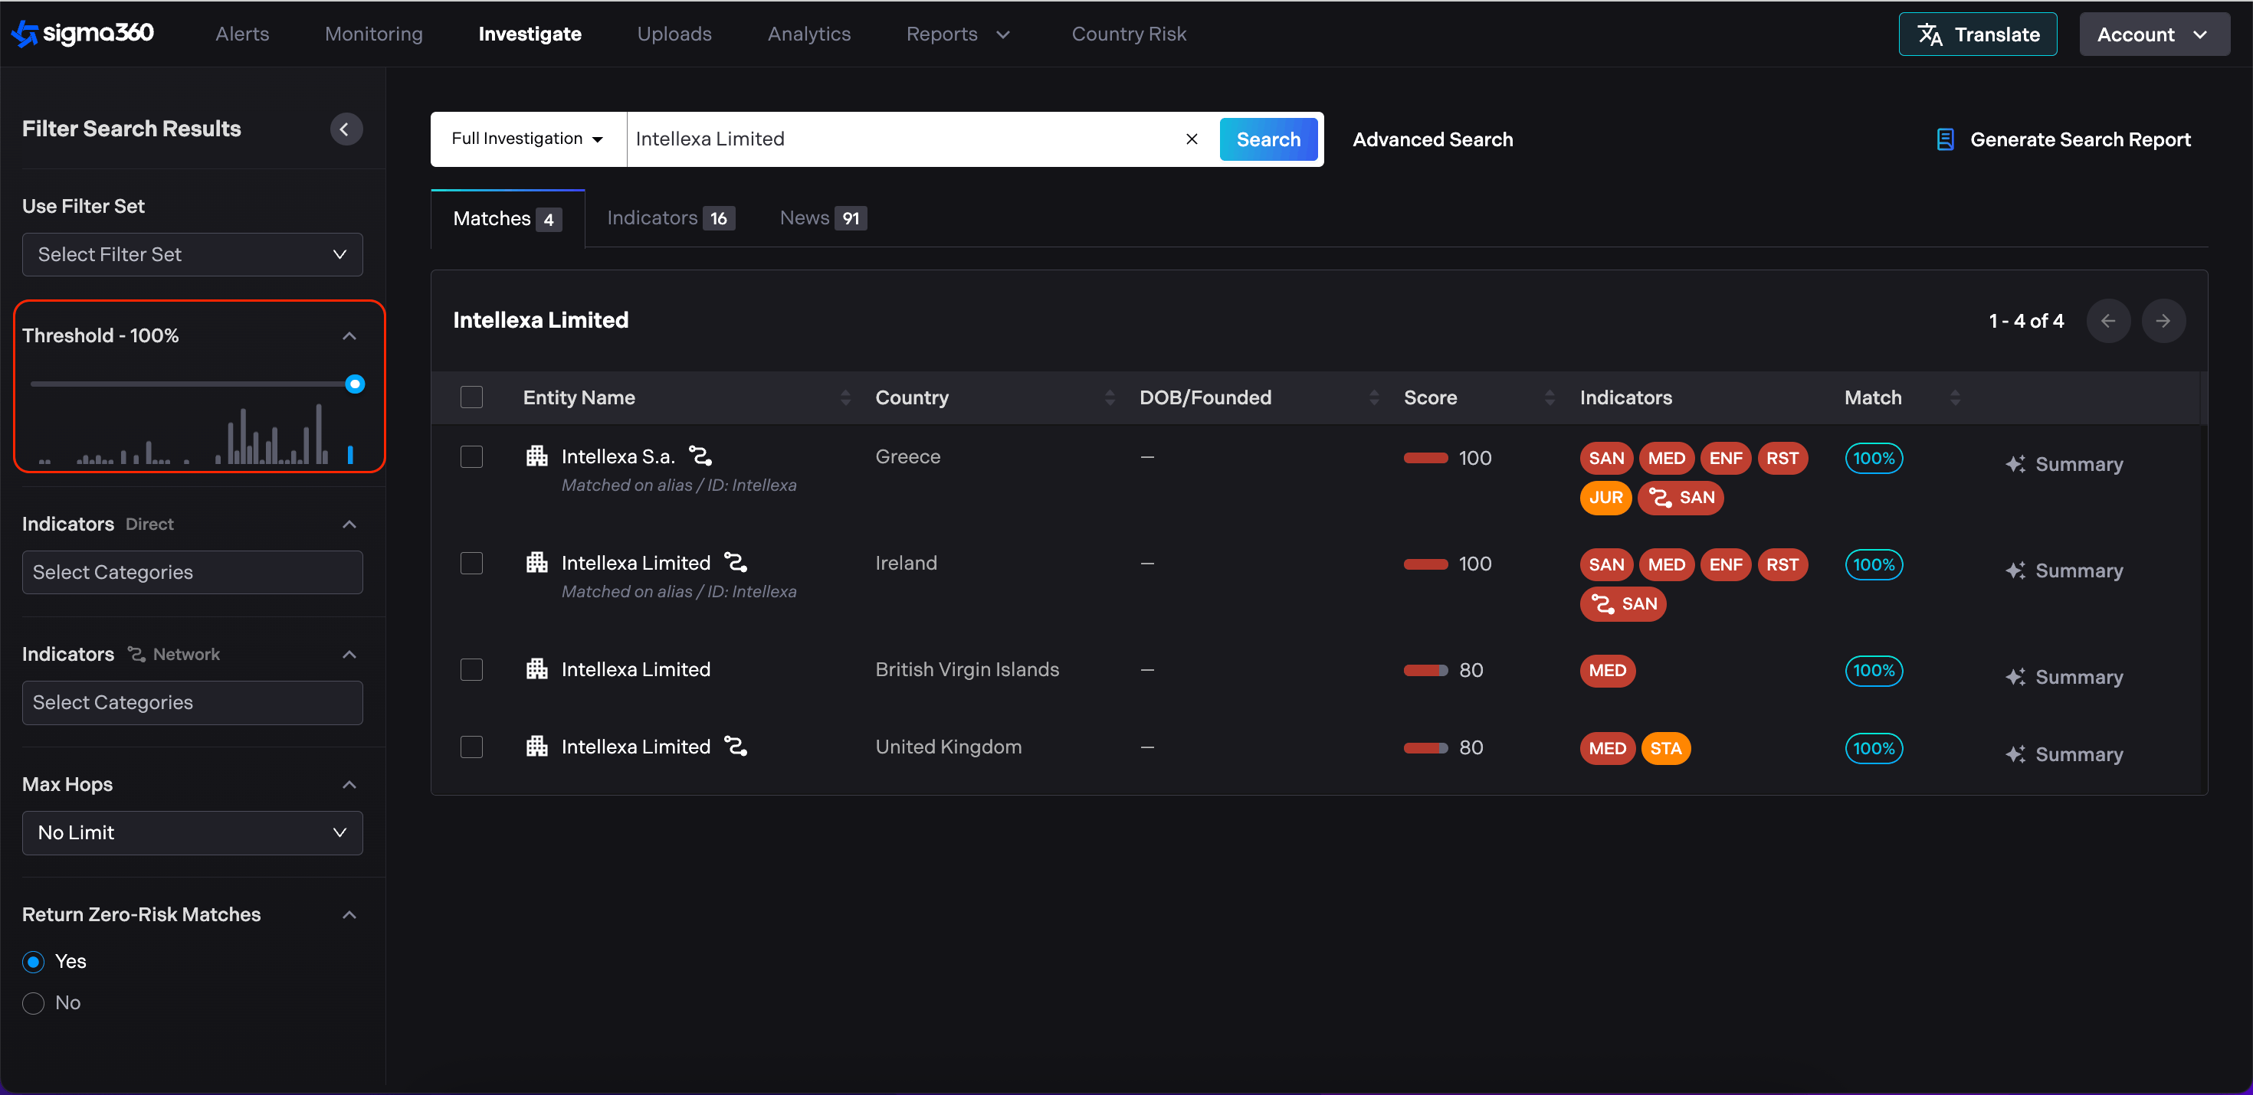Select the No radio for zero-risk matches
This screenshot has width=2253, height=1095.
point(33,1002)
